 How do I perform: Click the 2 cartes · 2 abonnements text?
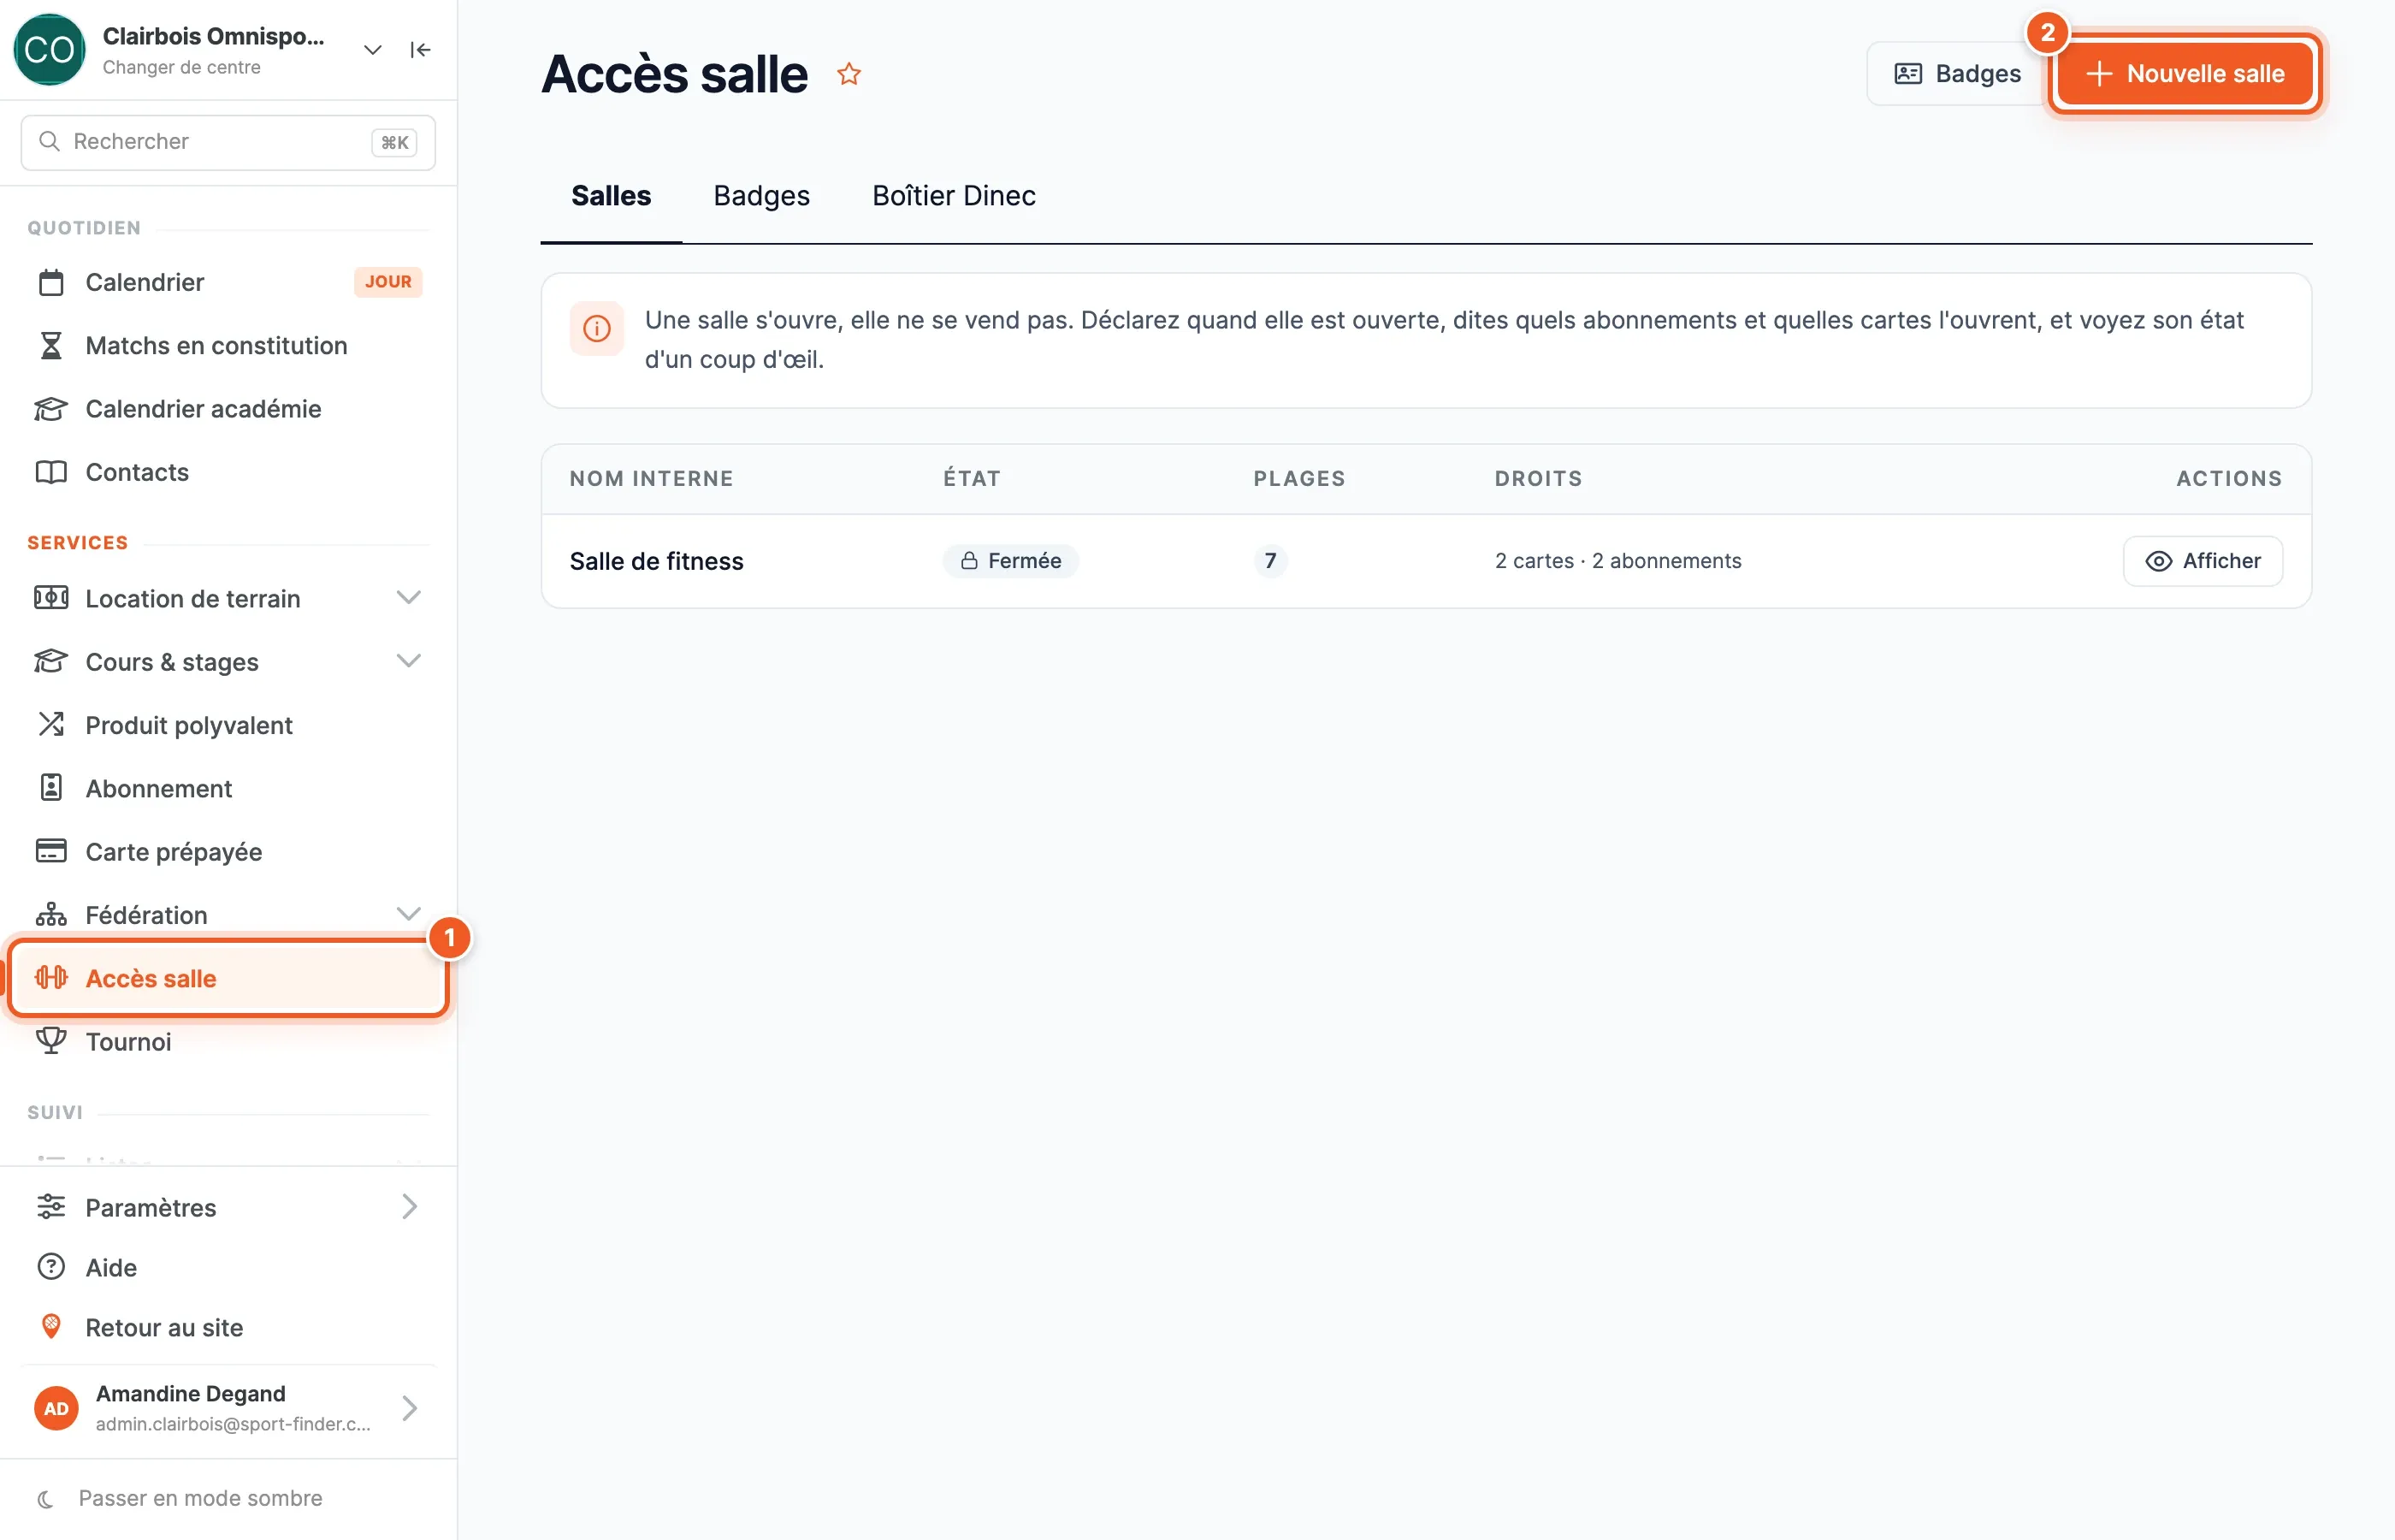1618,561
